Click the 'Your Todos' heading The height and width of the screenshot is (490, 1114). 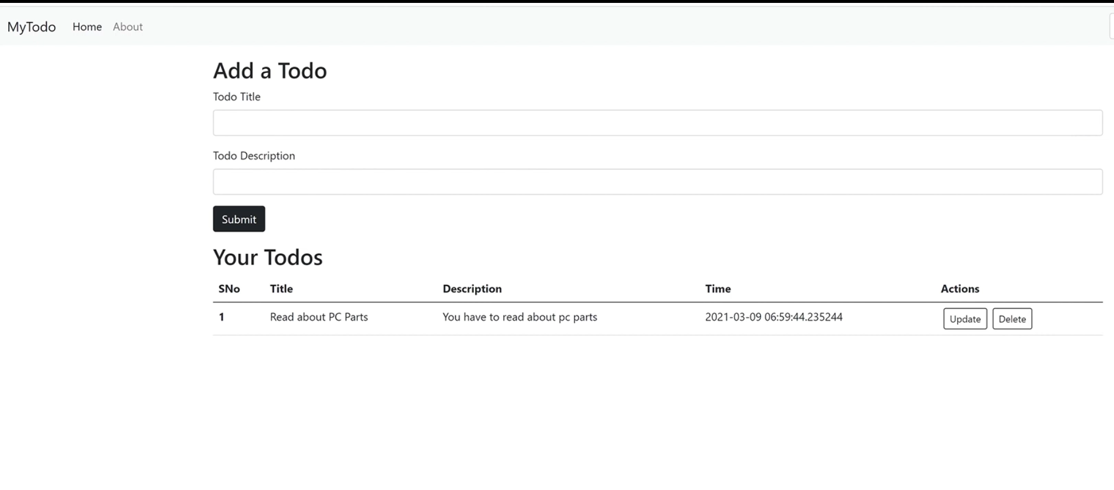click(268, 258)
